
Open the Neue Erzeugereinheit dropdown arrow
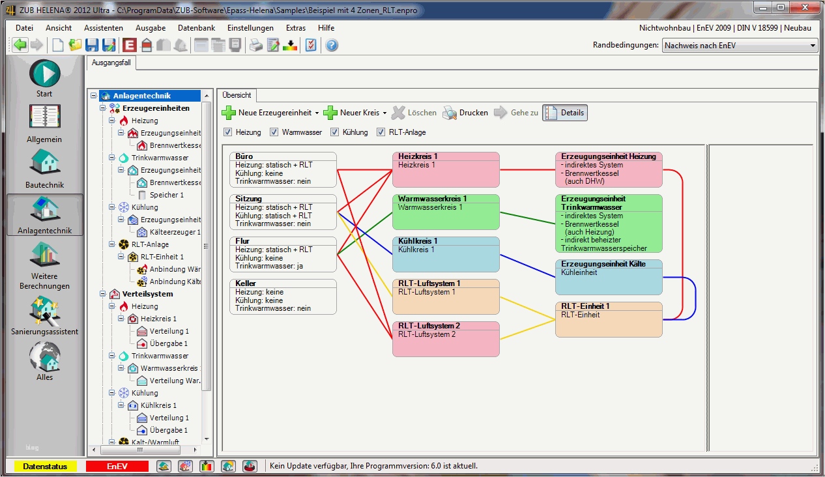click(317, 113)
